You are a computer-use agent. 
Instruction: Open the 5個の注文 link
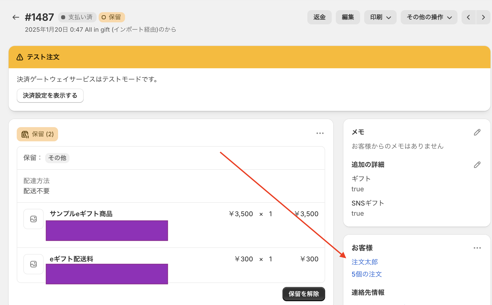click(x=366, y=274)
